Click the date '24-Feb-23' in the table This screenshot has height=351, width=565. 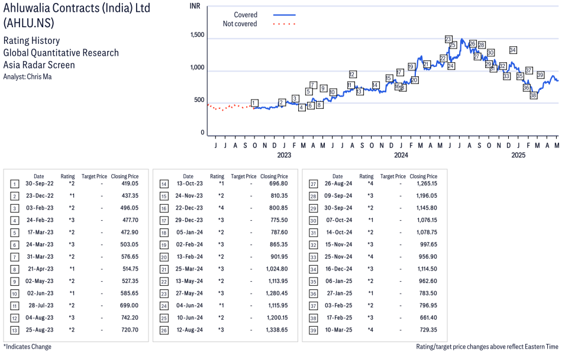[x=40, y=220]
